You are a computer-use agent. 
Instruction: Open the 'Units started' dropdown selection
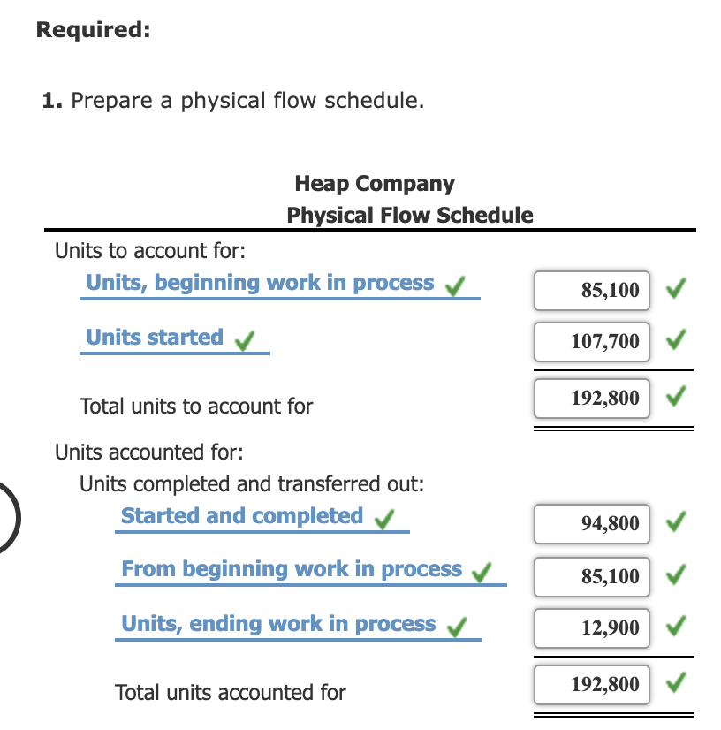175,339
